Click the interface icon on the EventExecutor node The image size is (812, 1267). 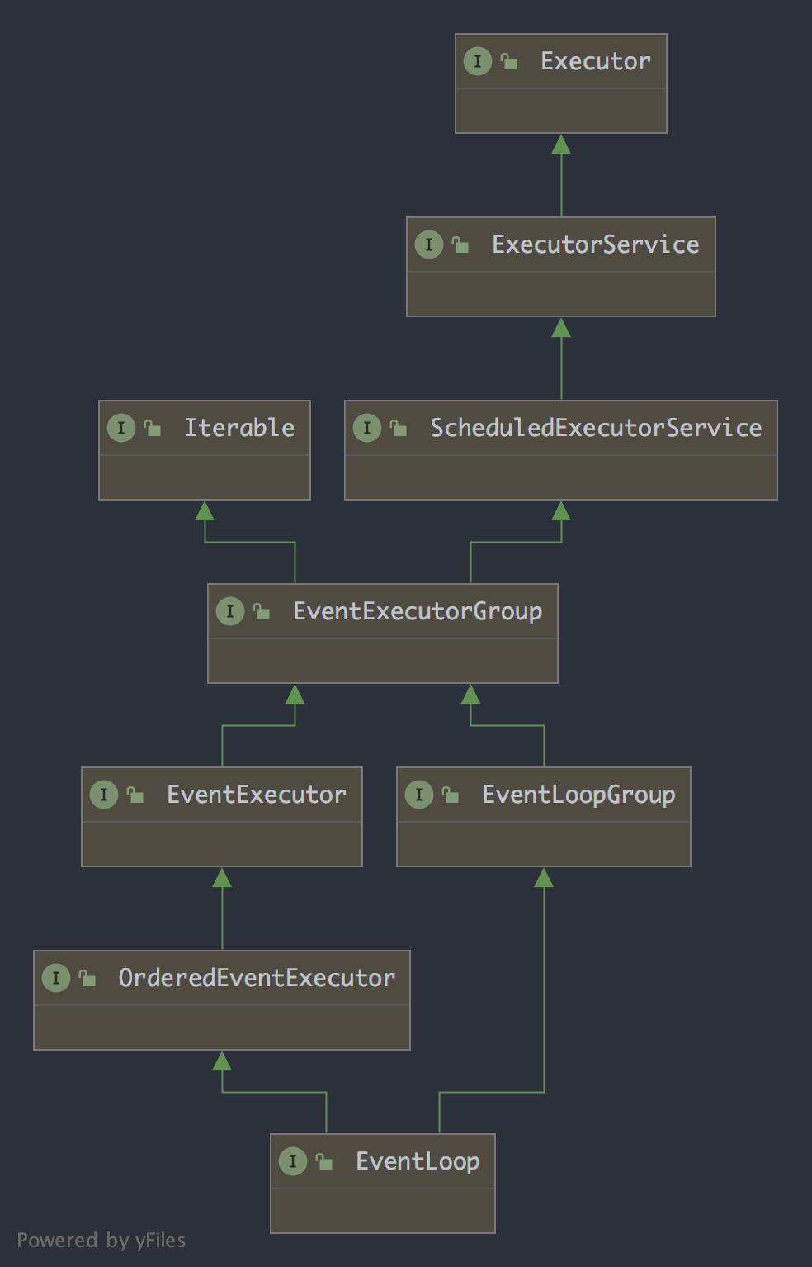point(104,795)
